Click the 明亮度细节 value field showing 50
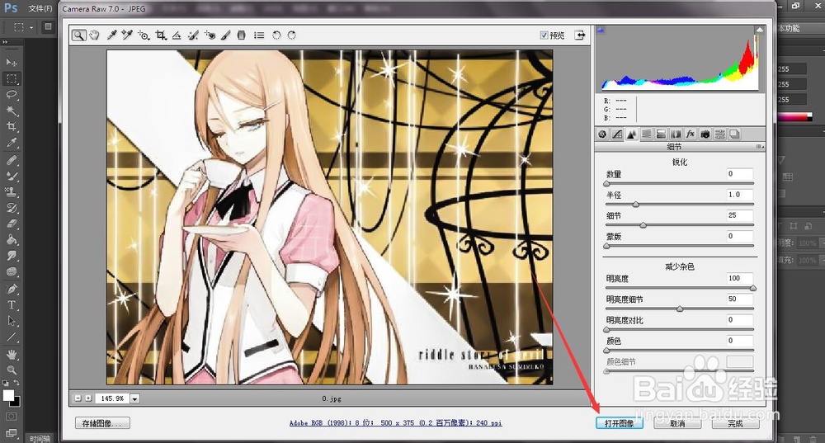The image size is (825, 443). (740, 299)
